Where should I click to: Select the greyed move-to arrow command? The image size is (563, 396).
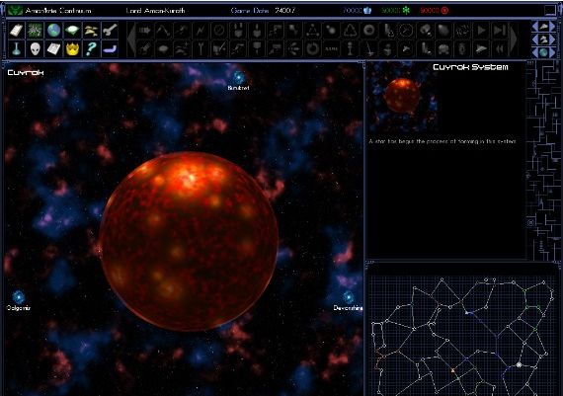(x=144, y=31)
